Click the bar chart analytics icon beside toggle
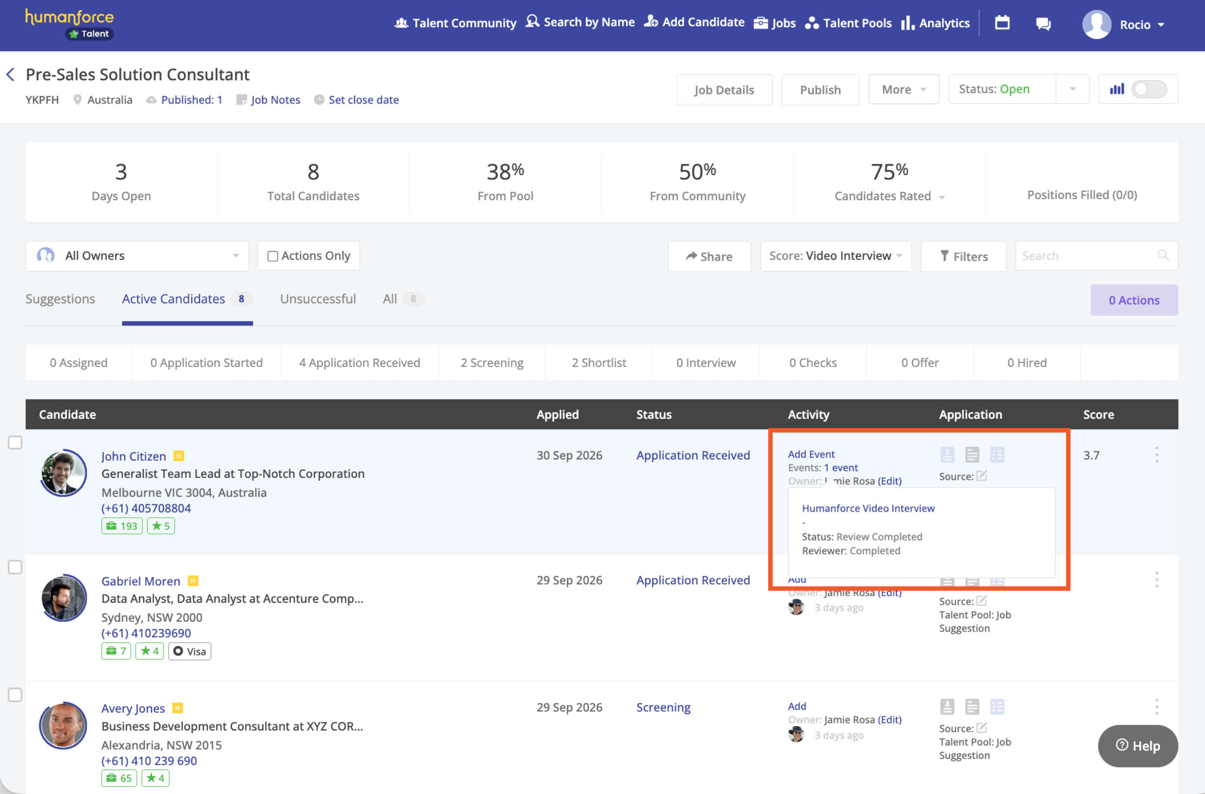The image size is (1205, 794). point(1116,89)
